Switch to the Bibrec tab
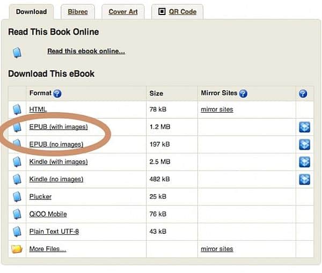322x273 pixels. 78,12
